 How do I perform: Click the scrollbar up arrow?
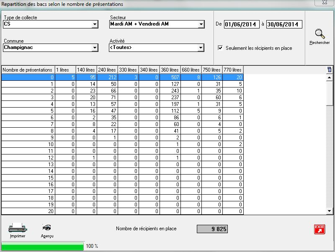[330, 77]
